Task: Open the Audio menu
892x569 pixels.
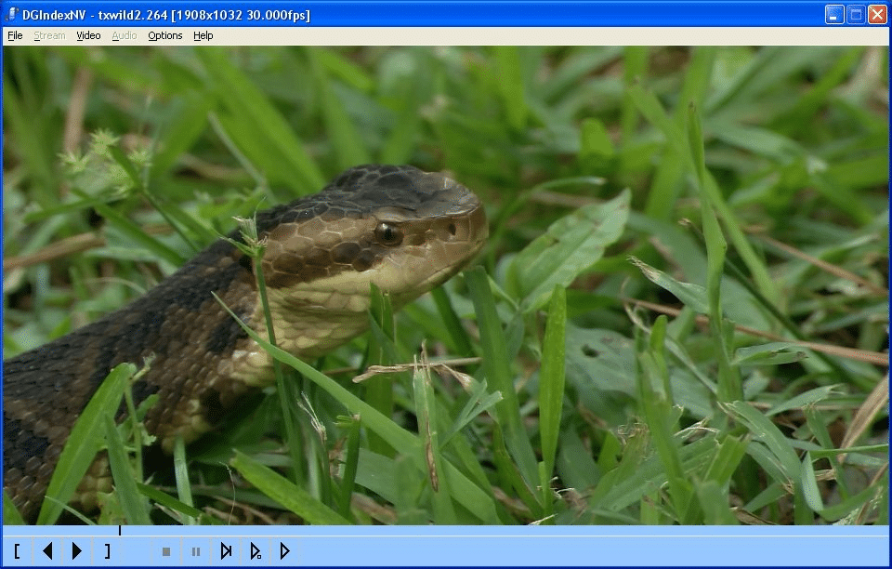Action: coord(124,35)
